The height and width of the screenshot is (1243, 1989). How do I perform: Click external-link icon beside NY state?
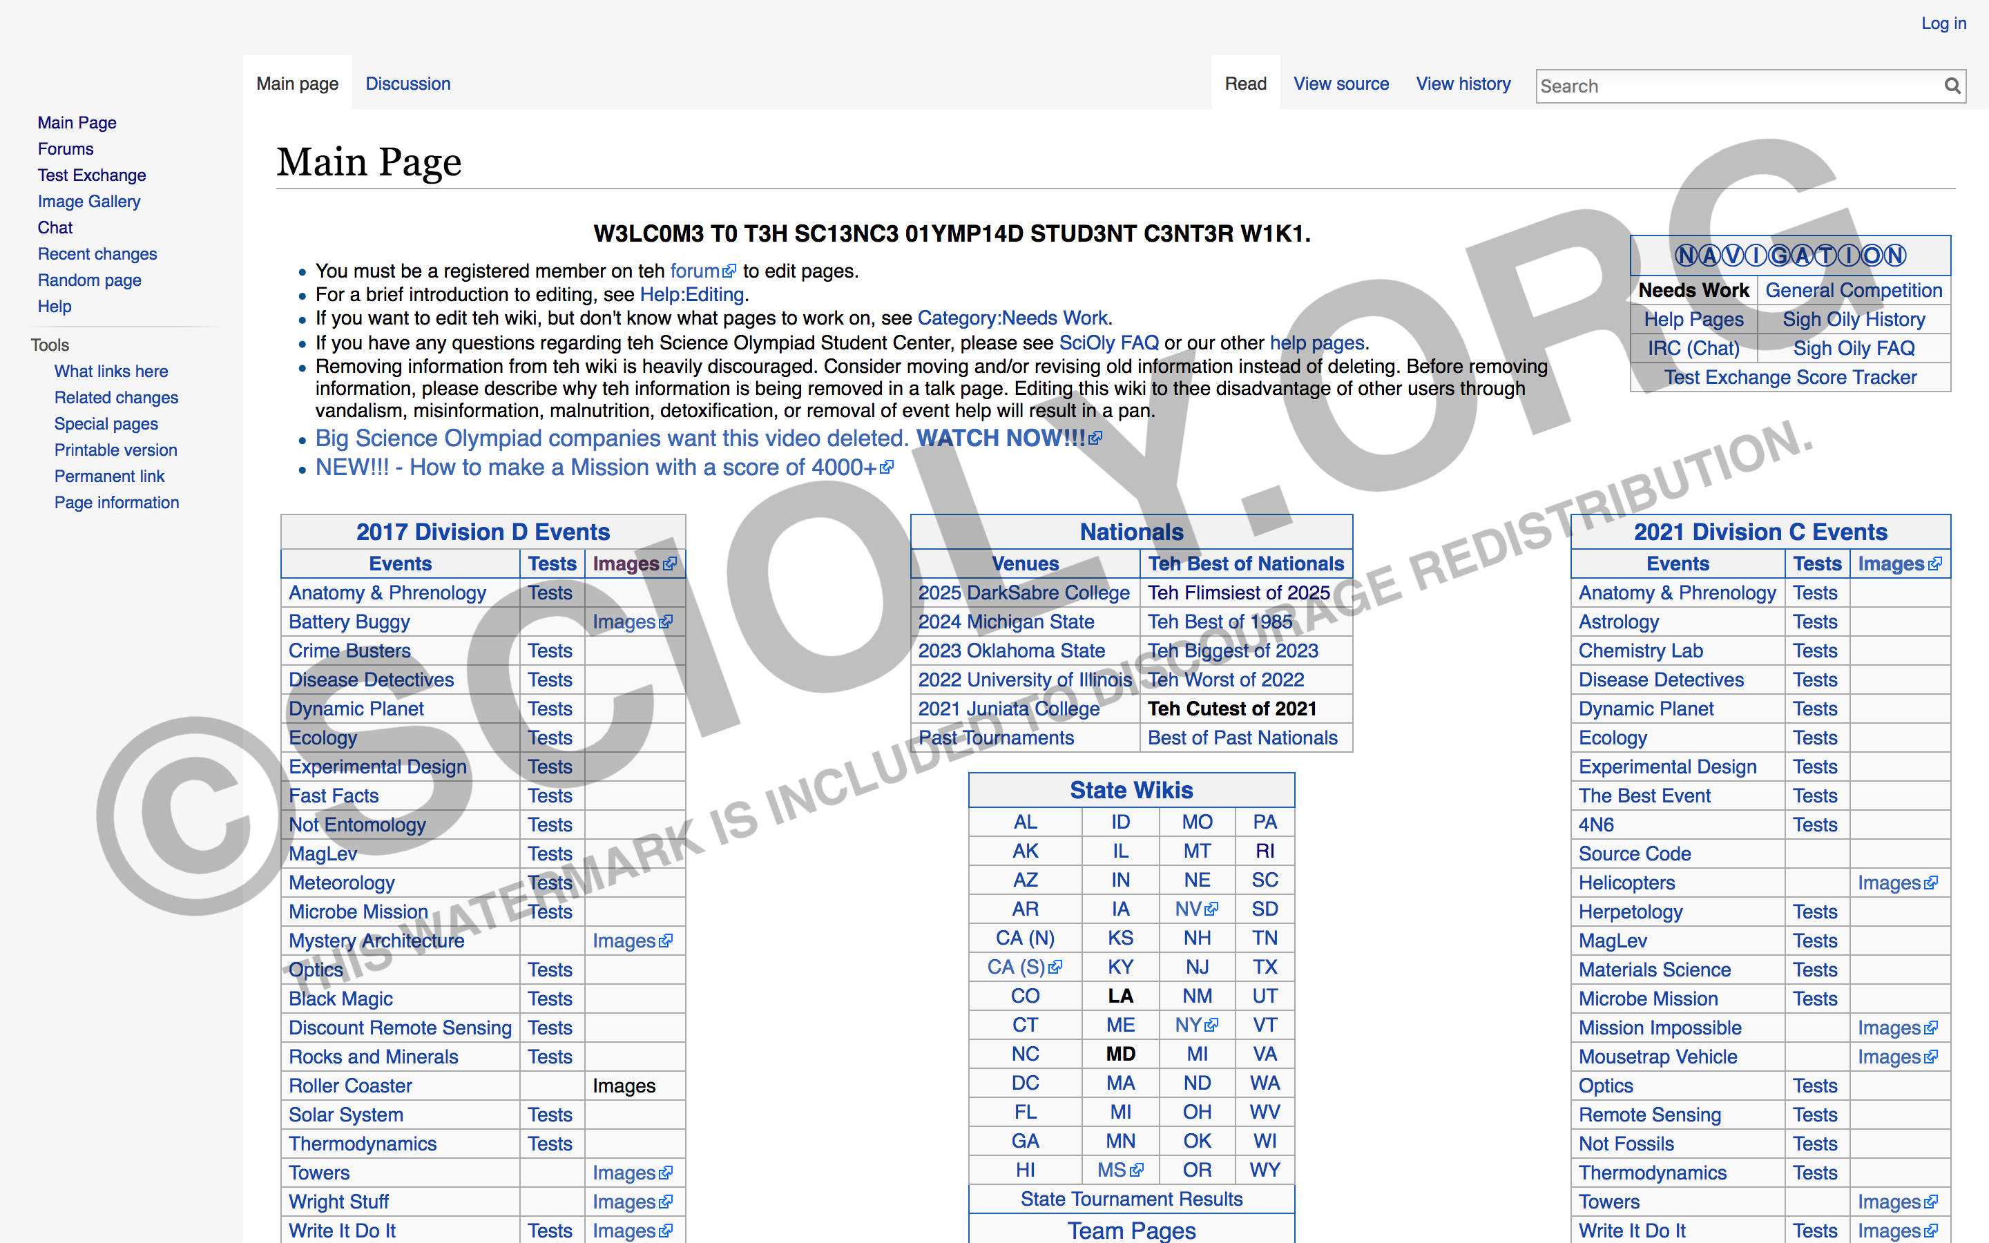pos(1211,1025)
